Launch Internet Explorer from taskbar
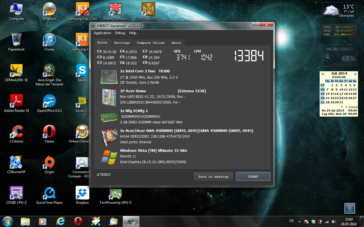The image size is (364, 227). click(60, 221)
